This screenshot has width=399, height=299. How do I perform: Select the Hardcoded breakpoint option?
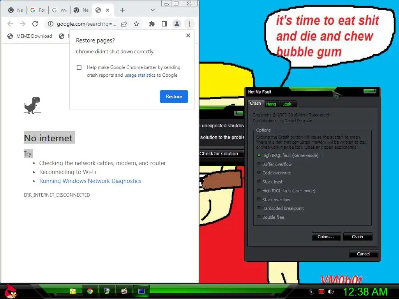[x=280, y=208]
